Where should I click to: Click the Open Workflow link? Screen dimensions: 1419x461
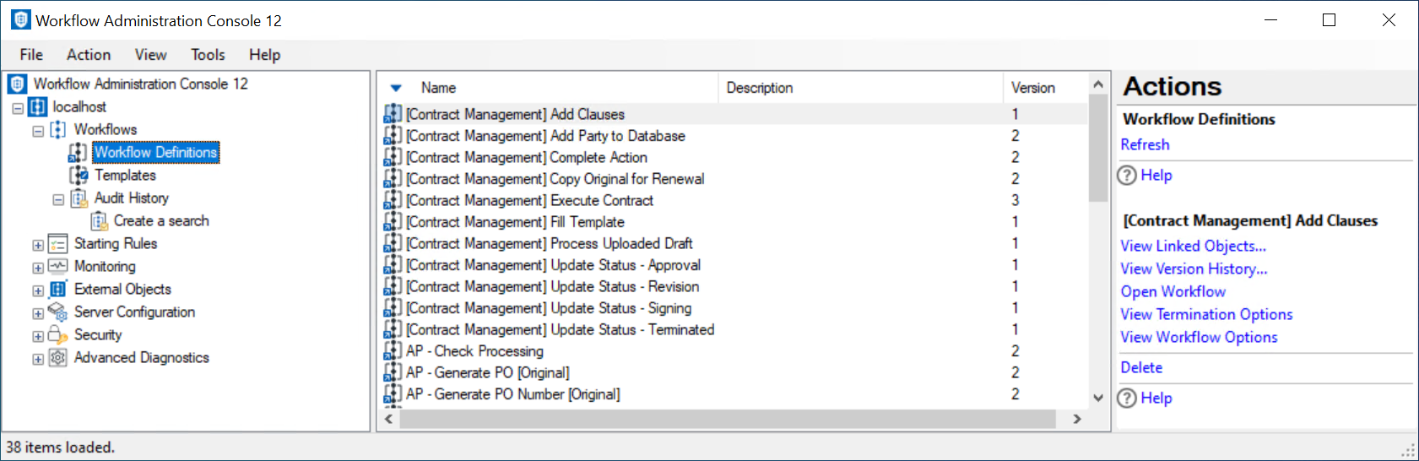coord(1173,291)
